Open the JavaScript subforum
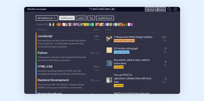 click(x=45, y=36)
